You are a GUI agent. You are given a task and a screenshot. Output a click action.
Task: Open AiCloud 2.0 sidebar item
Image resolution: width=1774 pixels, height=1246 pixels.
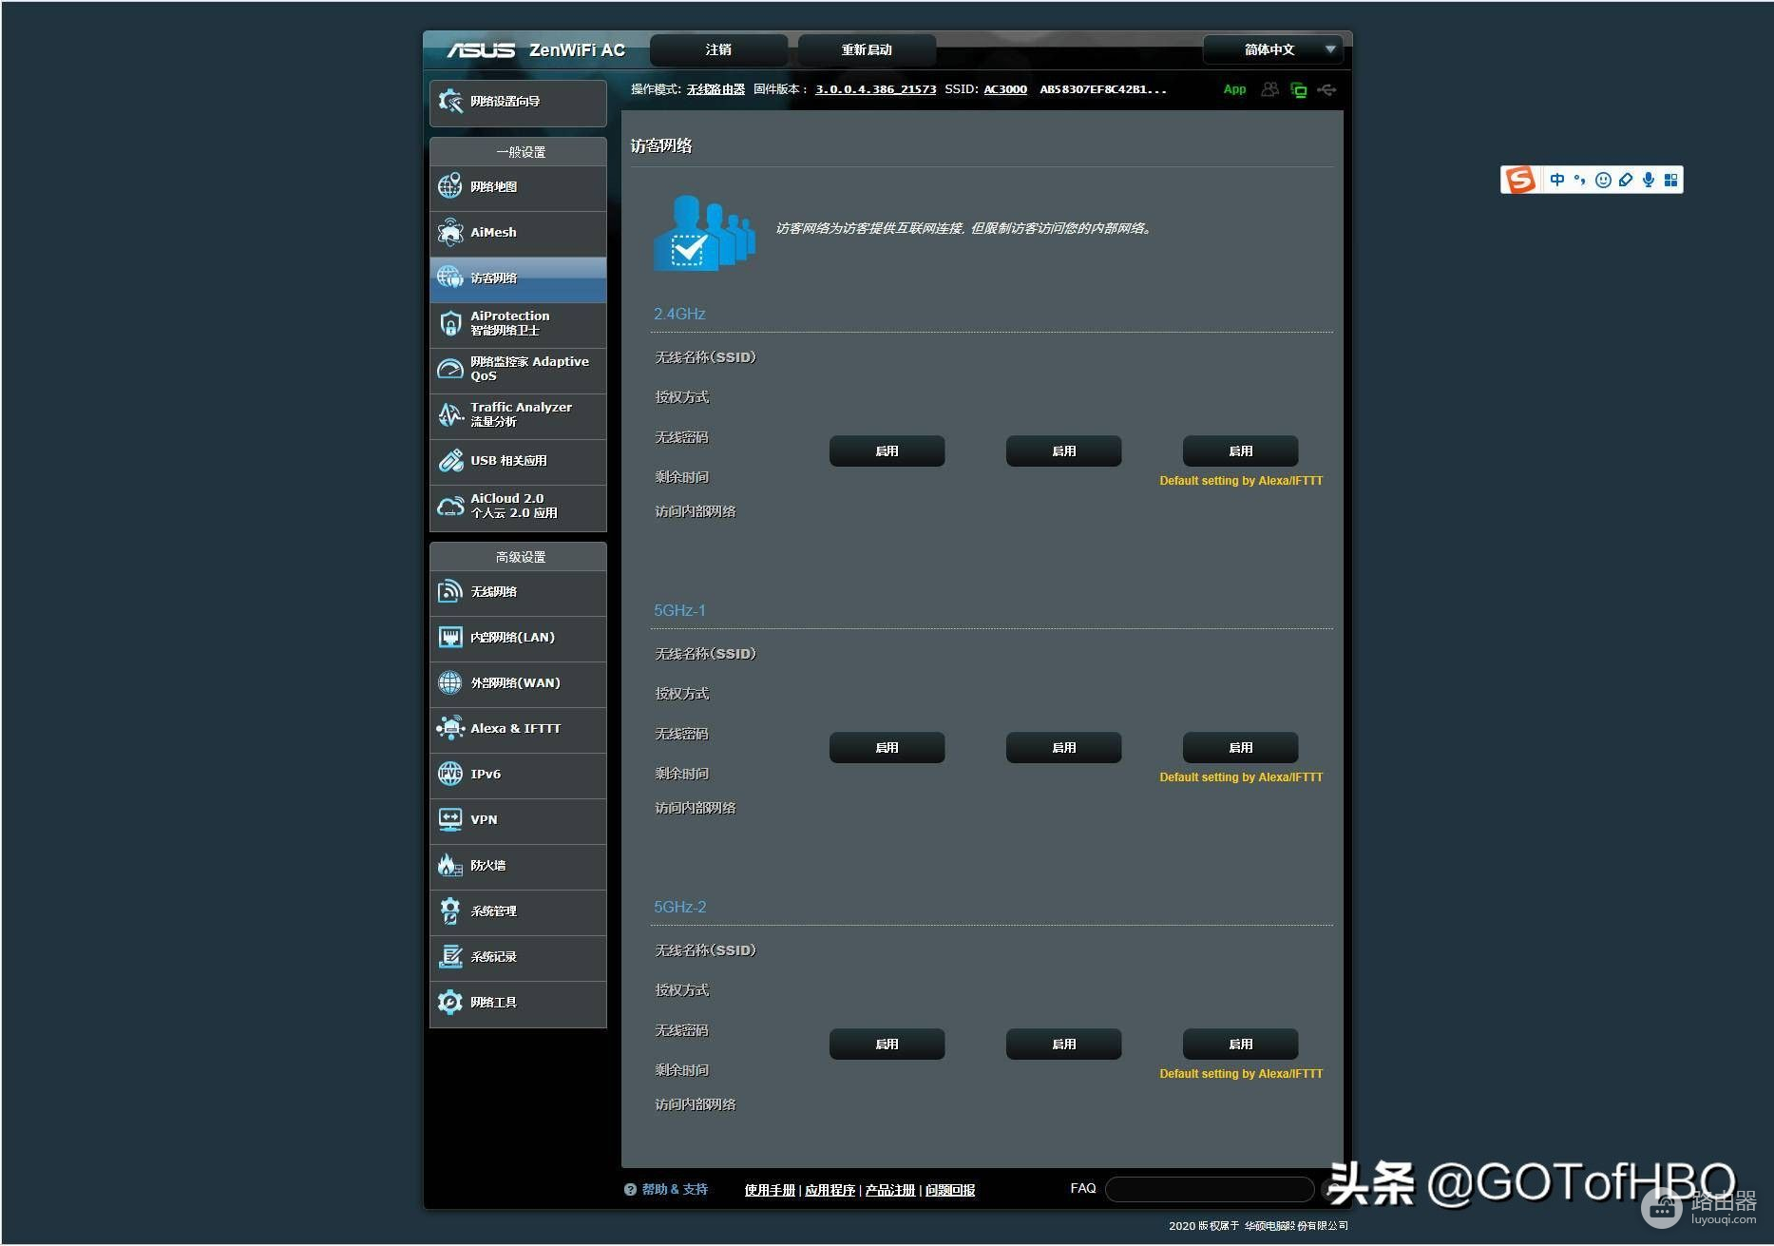click(x=518, y=507)
